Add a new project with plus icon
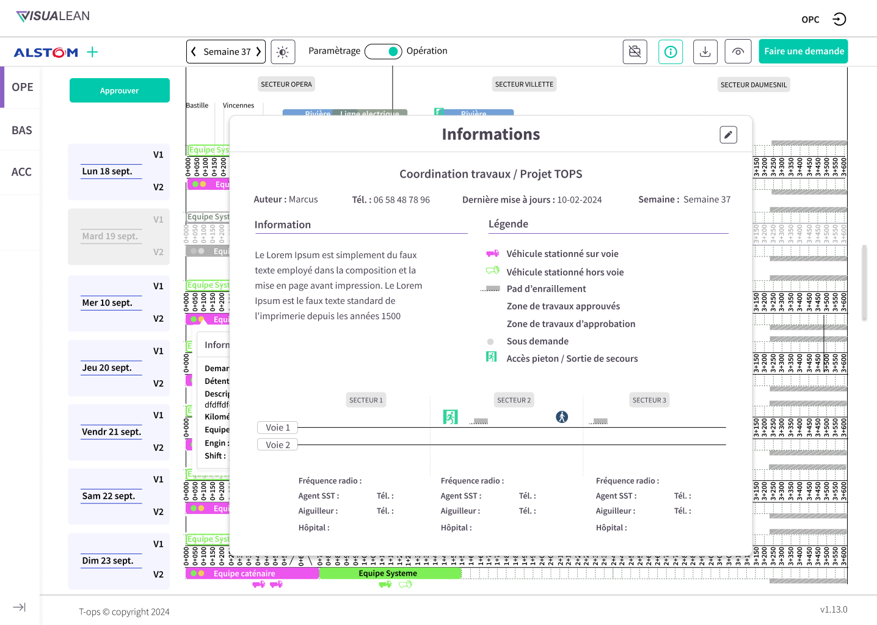Viewport: 877px width, 625px height. tap(92, 52)
